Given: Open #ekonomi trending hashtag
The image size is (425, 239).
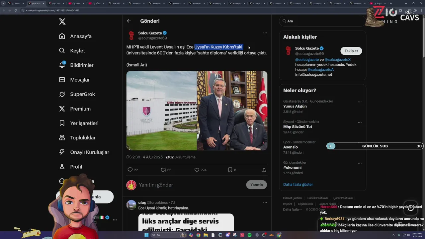Looking at the screenshot, I should tap(292, 168).
